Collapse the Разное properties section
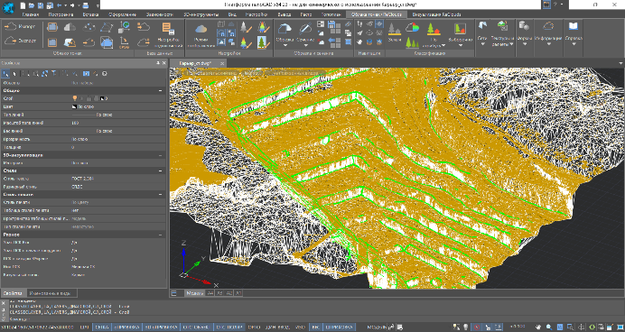The height and width of the screenshot is (332, 625). (161, 235)
